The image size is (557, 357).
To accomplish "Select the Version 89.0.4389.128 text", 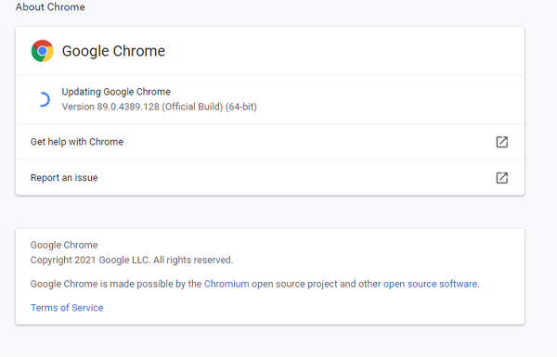I will coord(159,107).
